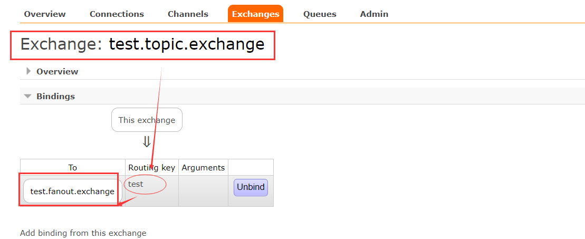The width and height of the screenshot is (585, 239).
Task: Navigate to the Admin tab
Action: pos(374,14)
